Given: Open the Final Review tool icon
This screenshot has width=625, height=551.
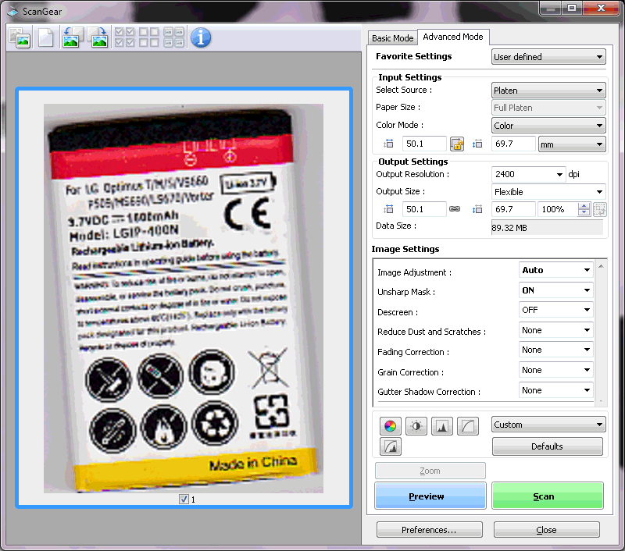Looking at the screenshot, I should [x=390, y=446].
